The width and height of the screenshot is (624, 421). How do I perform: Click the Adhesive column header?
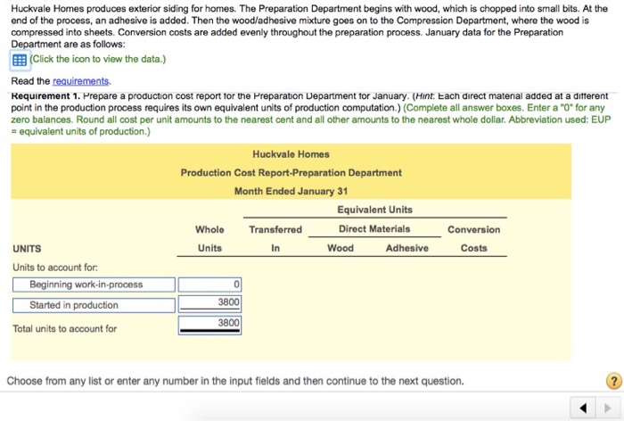point(407,248)
